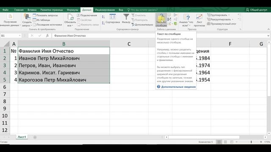Image resolution: width=271 pixels, height=152 pixels.
Task: Click Обновить все icon
Action: tap(70, 17)
